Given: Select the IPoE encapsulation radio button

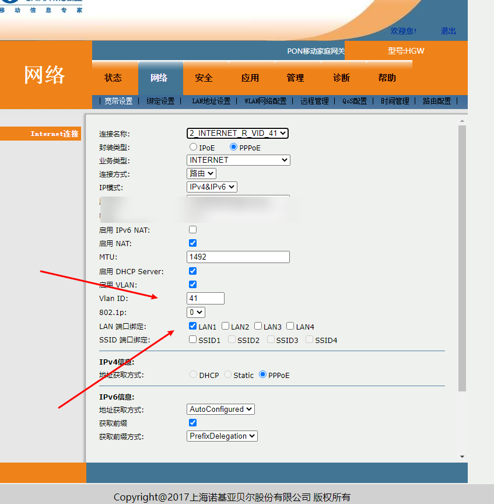Looking at the screenshot, I should tap(193, 148).
